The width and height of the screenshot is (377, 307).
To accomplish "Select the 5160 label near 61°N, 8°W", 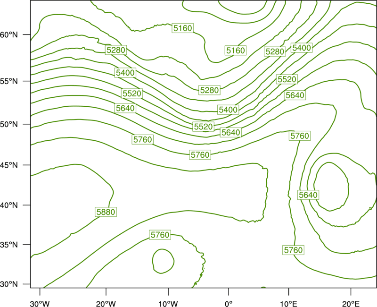I will pos(183,28).
